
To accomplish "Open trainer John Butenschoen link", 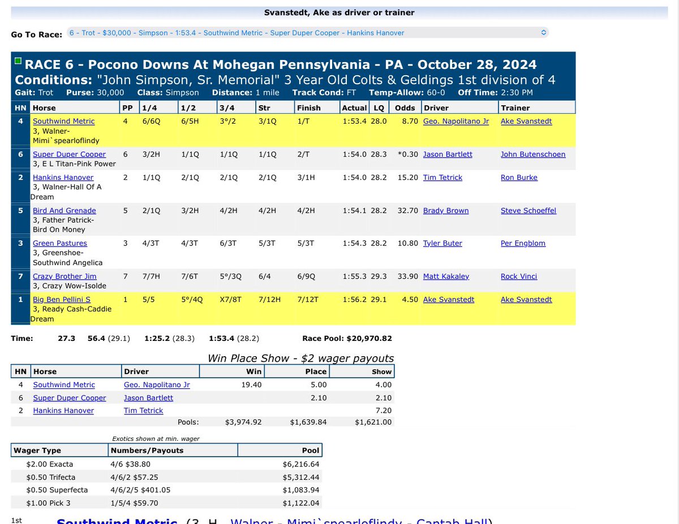I will coord(533,154).
